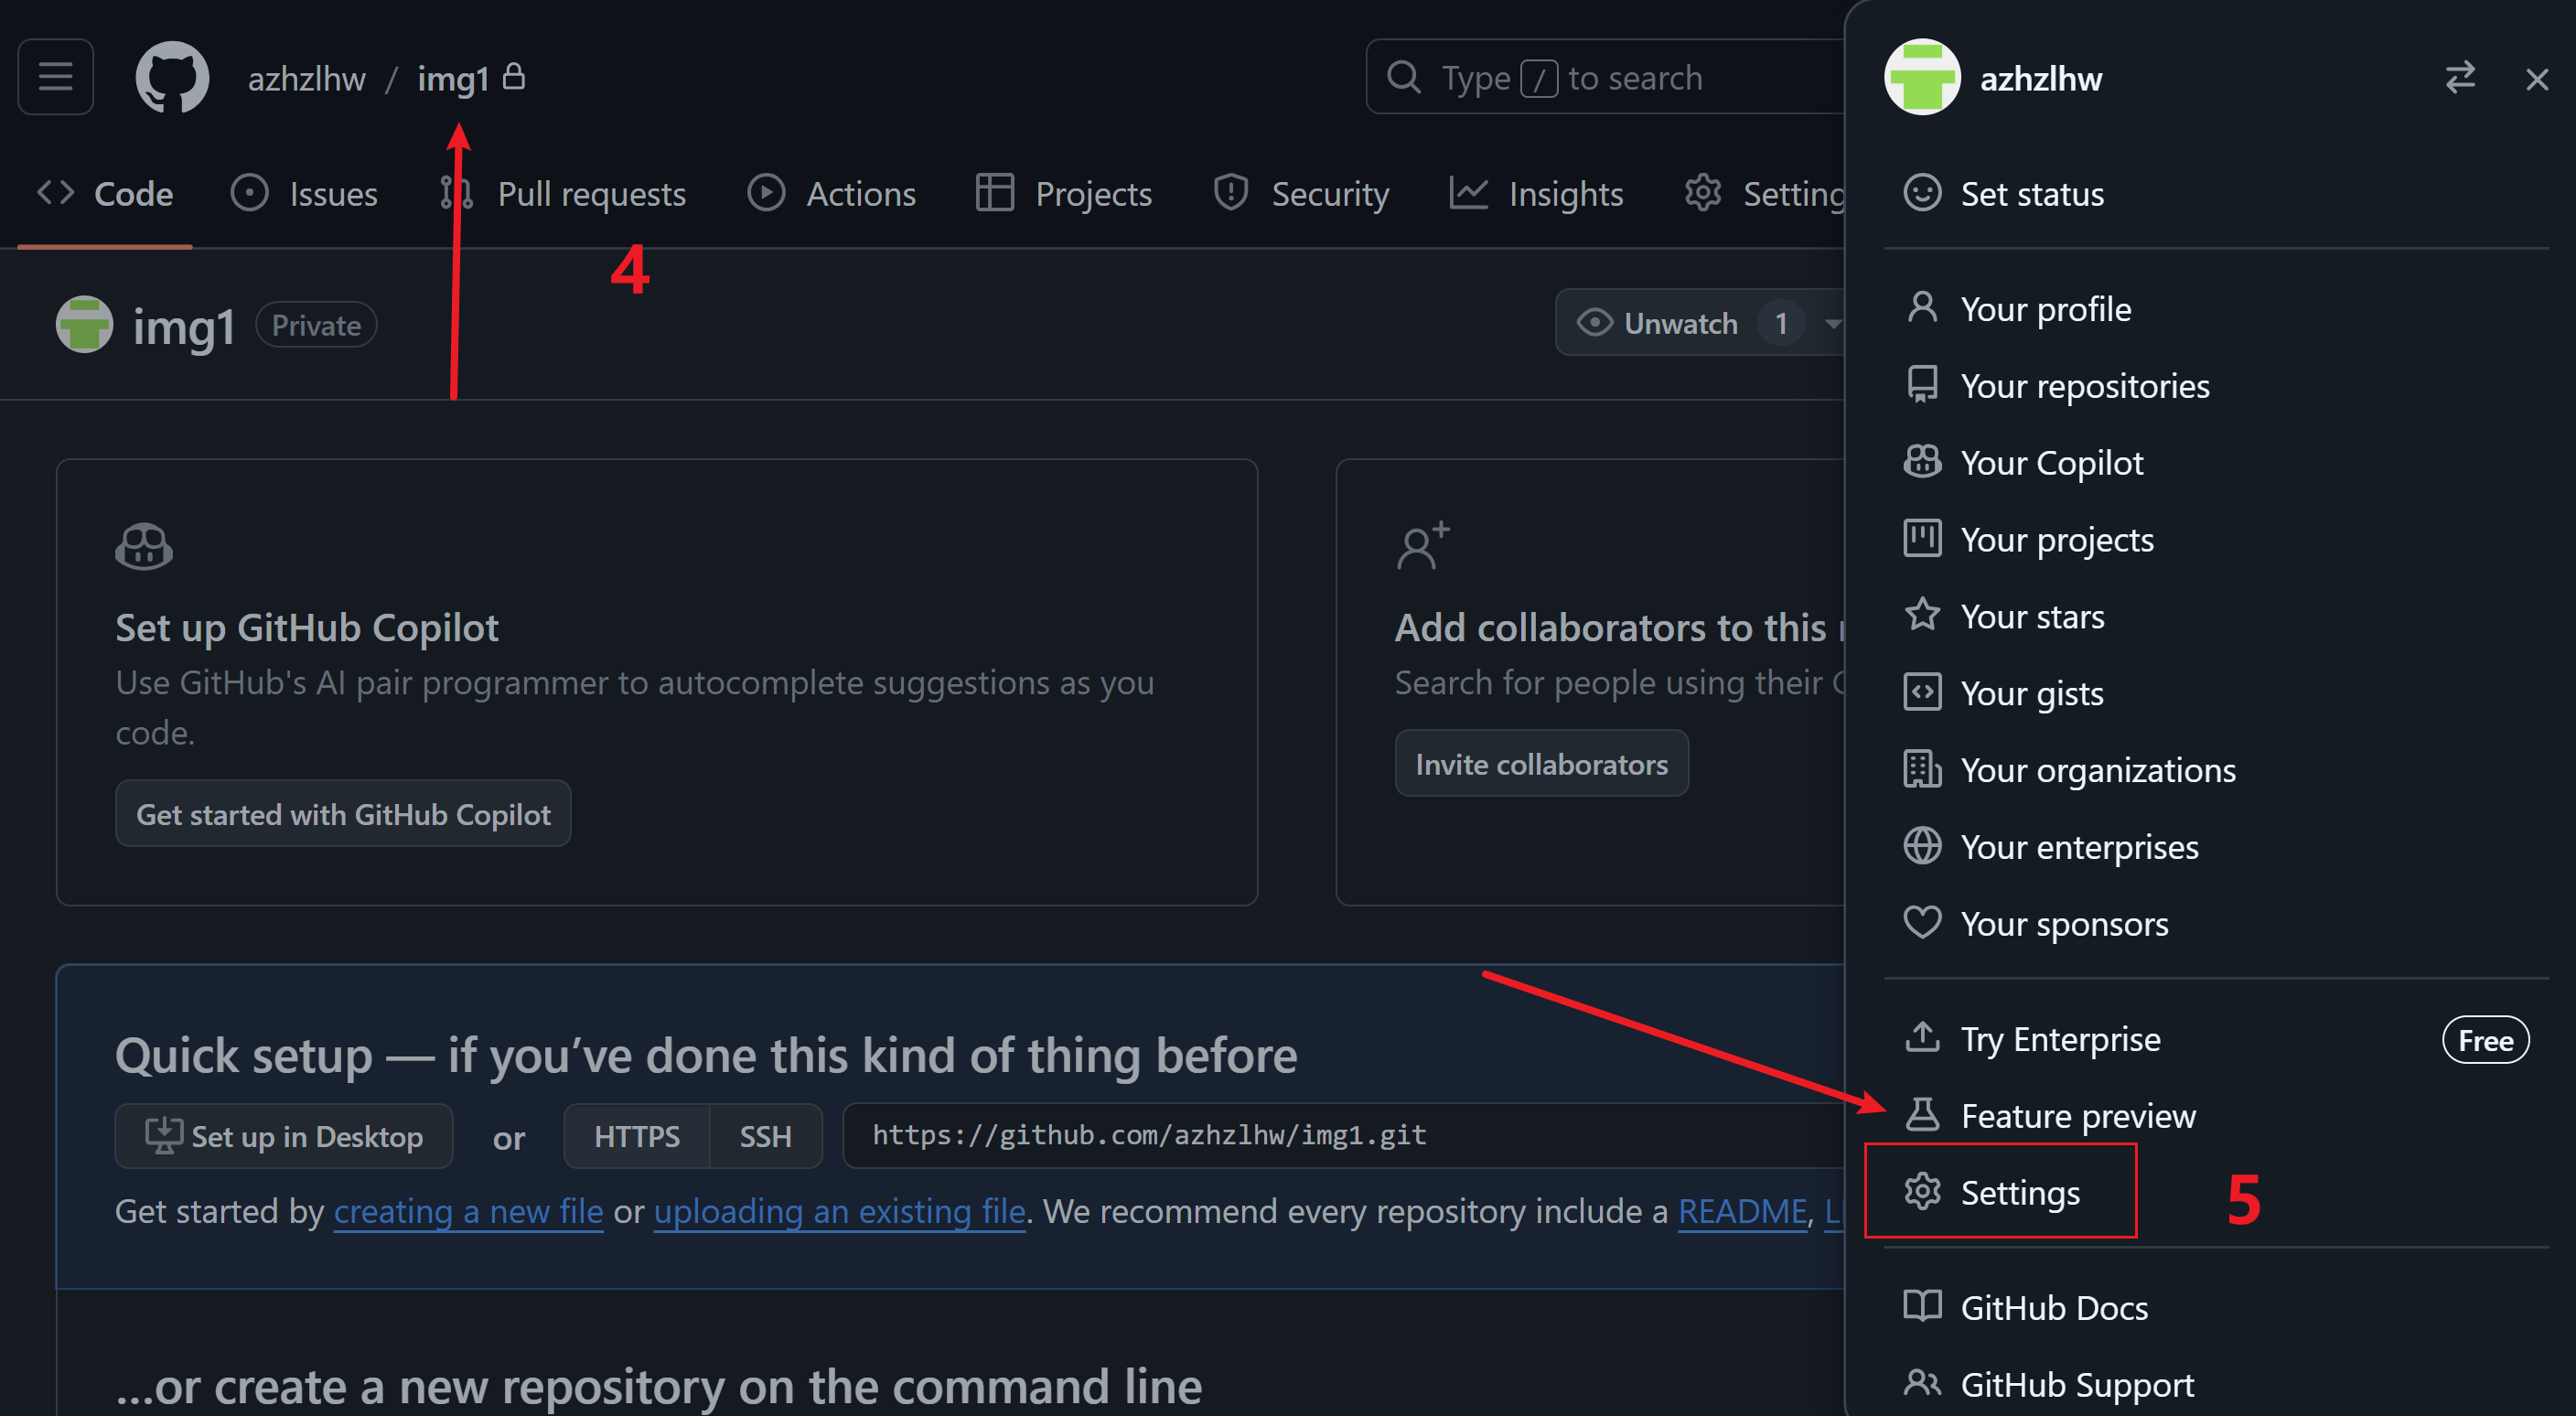2576x1416 pixels.
Task: Open Your enterprises
Action: [x=2216, y=847]
